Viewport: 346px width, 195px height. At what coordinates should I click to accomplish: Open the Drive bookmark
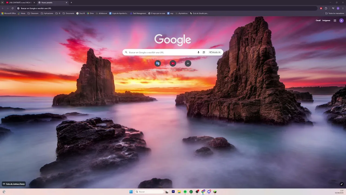tap(90, 13)
